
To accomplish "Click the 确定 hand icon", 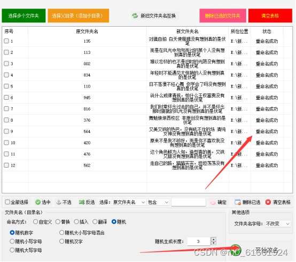I will tap(213, 202).
